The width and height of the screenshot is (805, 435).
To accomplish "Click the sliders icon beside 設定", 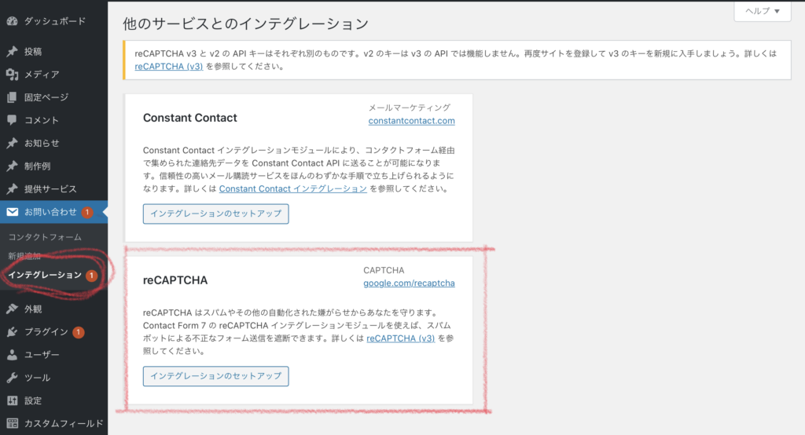I will coord(13,400).
